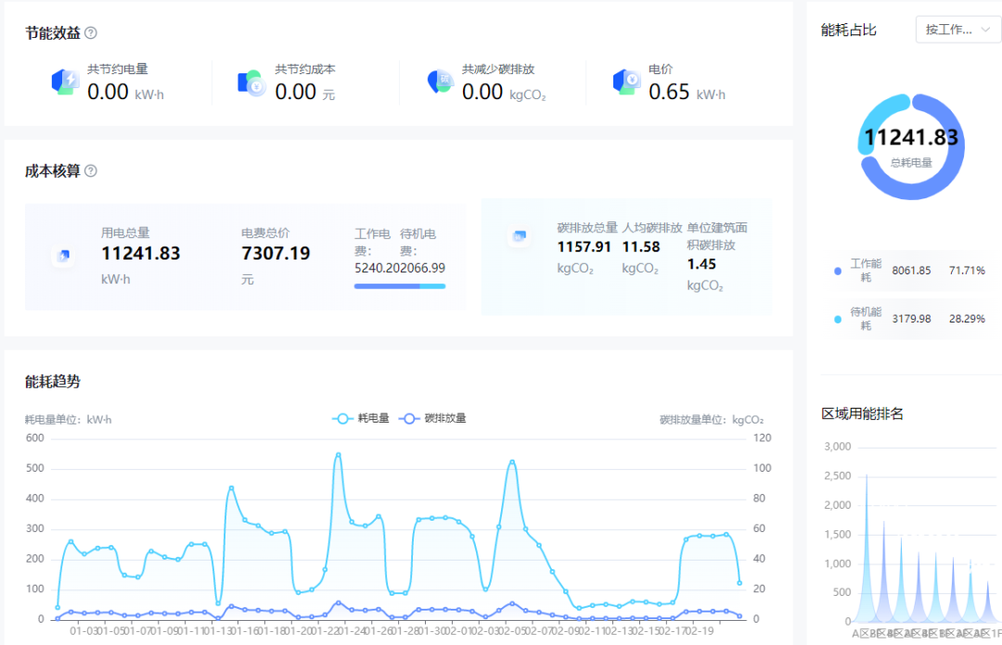The width and height of the screenshot is (1002, 645).
Task: Click the 电费总价 value 7307.19
Action: 276,254
